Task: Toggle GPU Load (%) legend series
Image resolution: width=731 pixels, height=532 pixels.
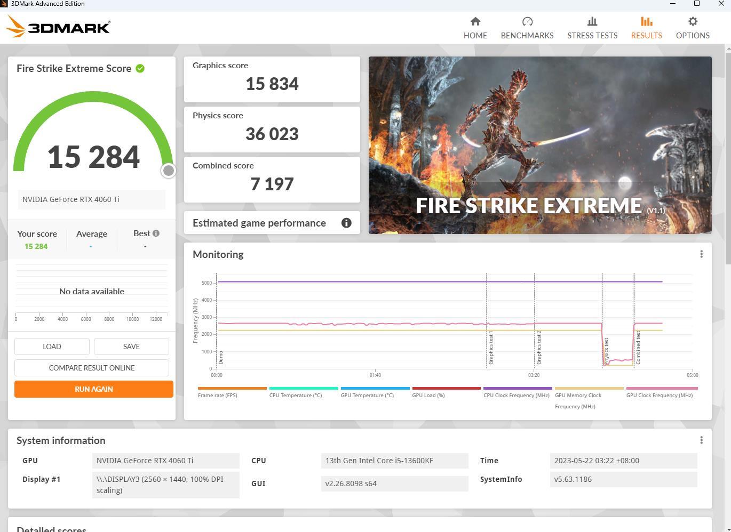Action: pyautogui.click(x=428, y=395)
